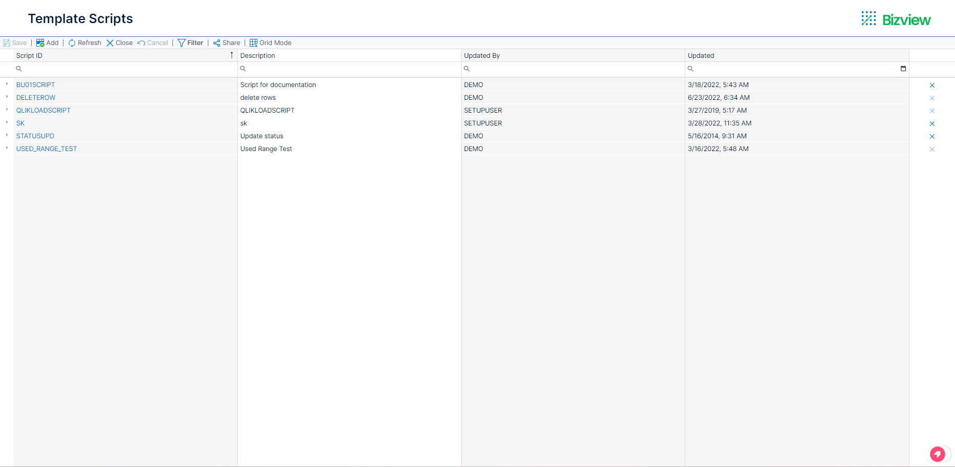
Task: Select the '3/28/2022, 11:35 AM' cell
Action: [797, 123]
